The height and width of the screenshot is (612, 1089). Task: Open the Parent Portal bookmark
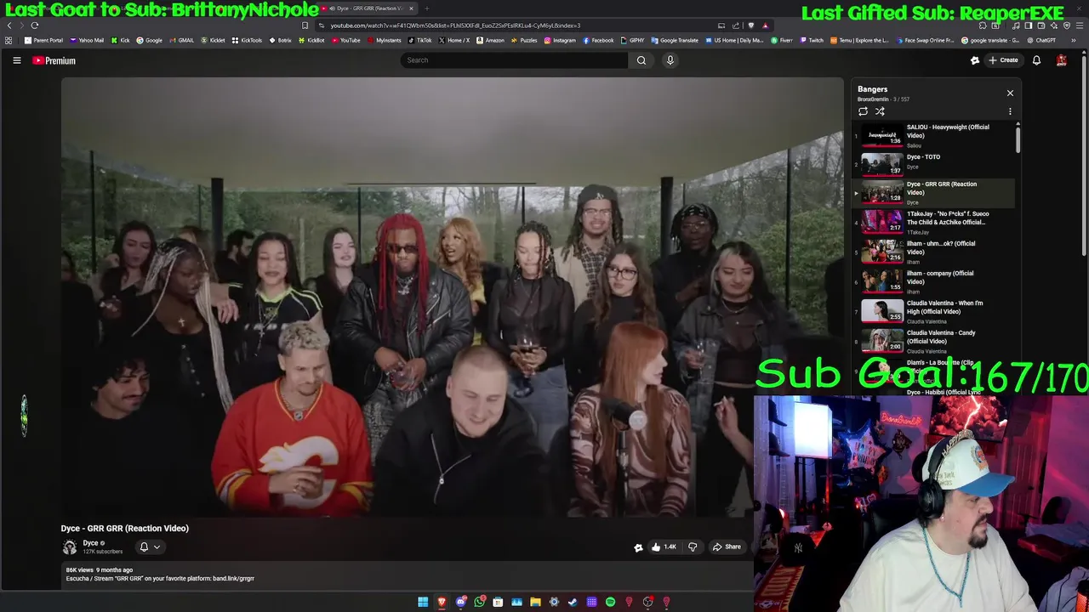click(44, 40)
